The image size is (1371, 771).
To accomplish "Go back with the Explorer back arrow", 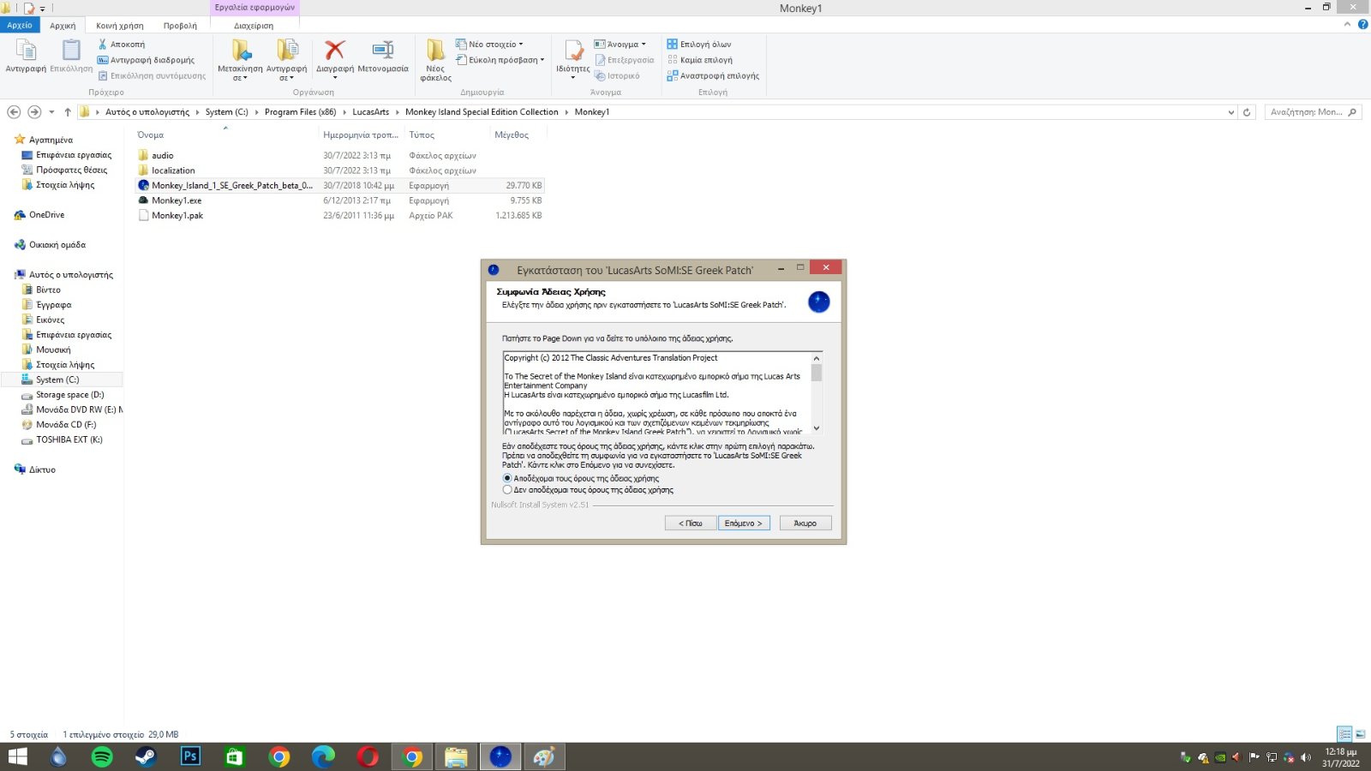I will [14, 112].
